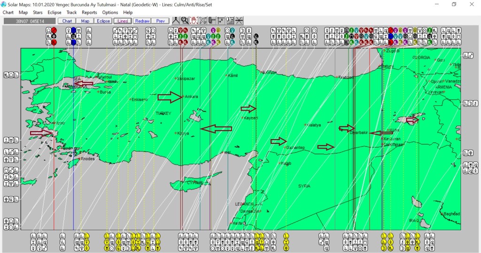Open the Stars menu
481x253 pixels.
click(x=38, y=12)
